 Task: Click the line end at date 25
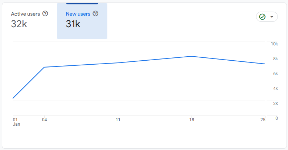click(x=265, y=64)
